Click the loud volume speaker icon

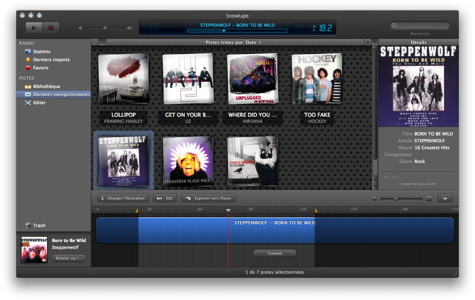[x=130, y=28]
